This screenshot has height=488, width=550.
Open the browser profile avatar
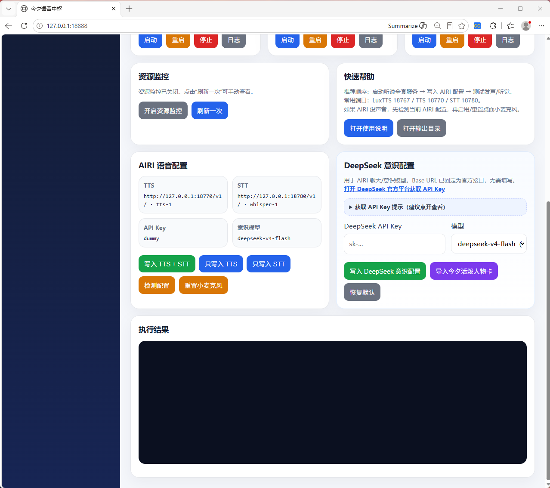coord(526,26)
